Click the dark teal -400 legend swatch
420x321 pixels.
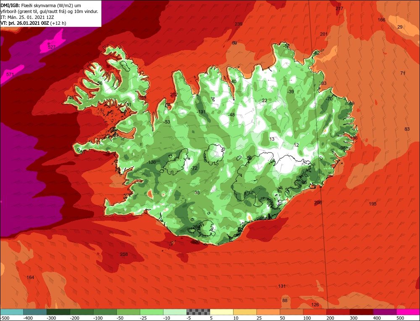pyautogui.click(x=35, y=312)
